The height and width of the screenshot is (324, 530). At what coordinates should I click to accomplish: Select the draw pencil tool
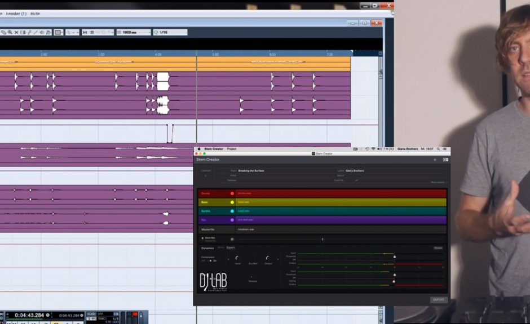coord(29,33)
